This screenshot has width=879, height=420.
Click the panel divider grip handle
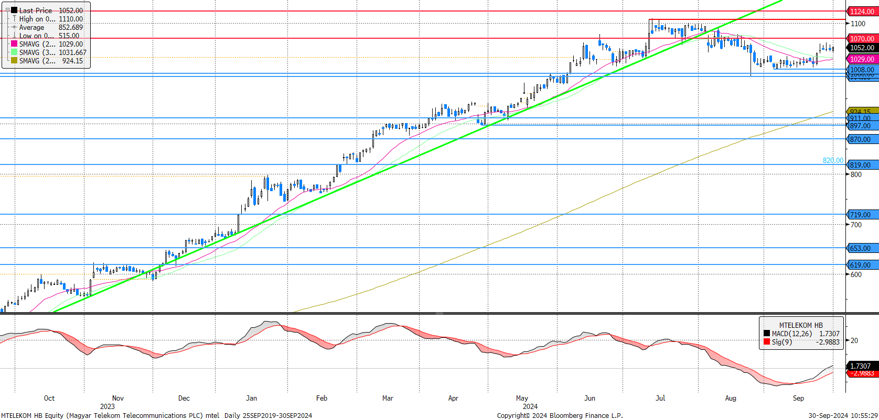440,313
